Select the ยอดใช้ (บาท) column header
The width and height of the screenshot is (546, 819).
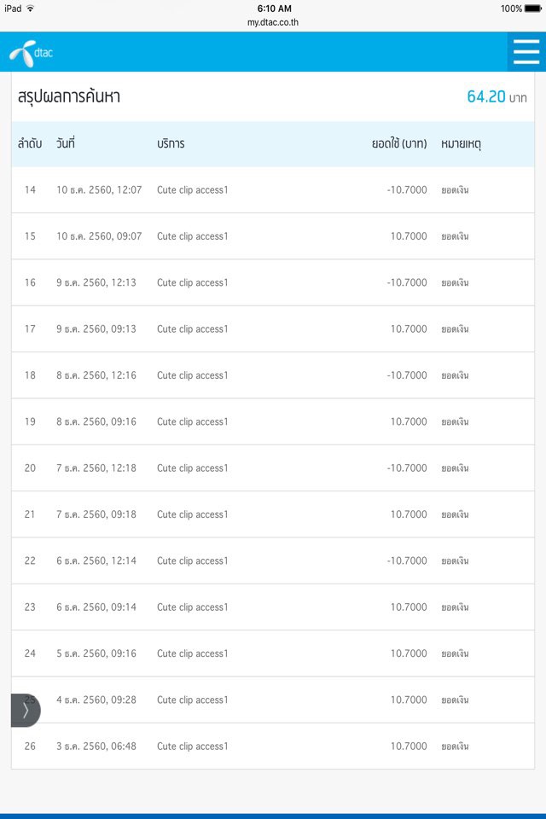(x=399, y=143)
